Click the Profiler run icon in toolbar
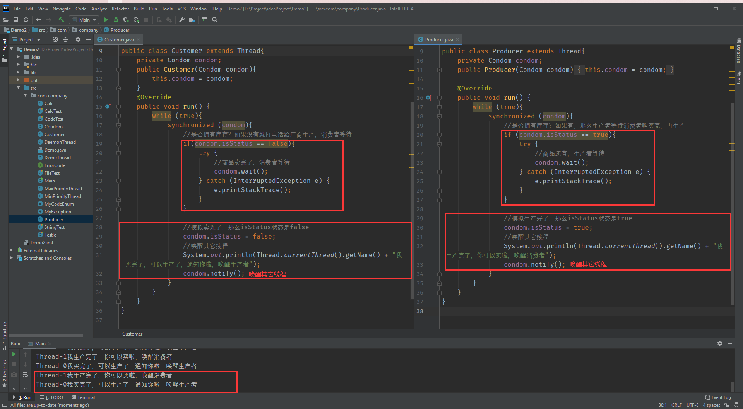Screen dimensions: 743x409 tap(136, 20)
